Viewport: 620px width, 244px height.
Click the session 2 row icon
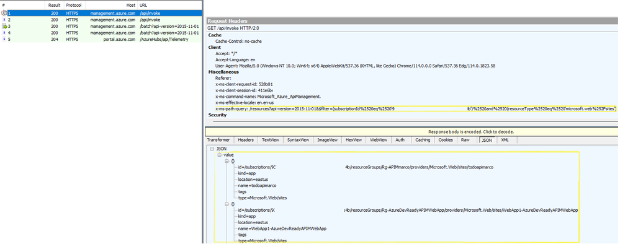pos(4,20)
